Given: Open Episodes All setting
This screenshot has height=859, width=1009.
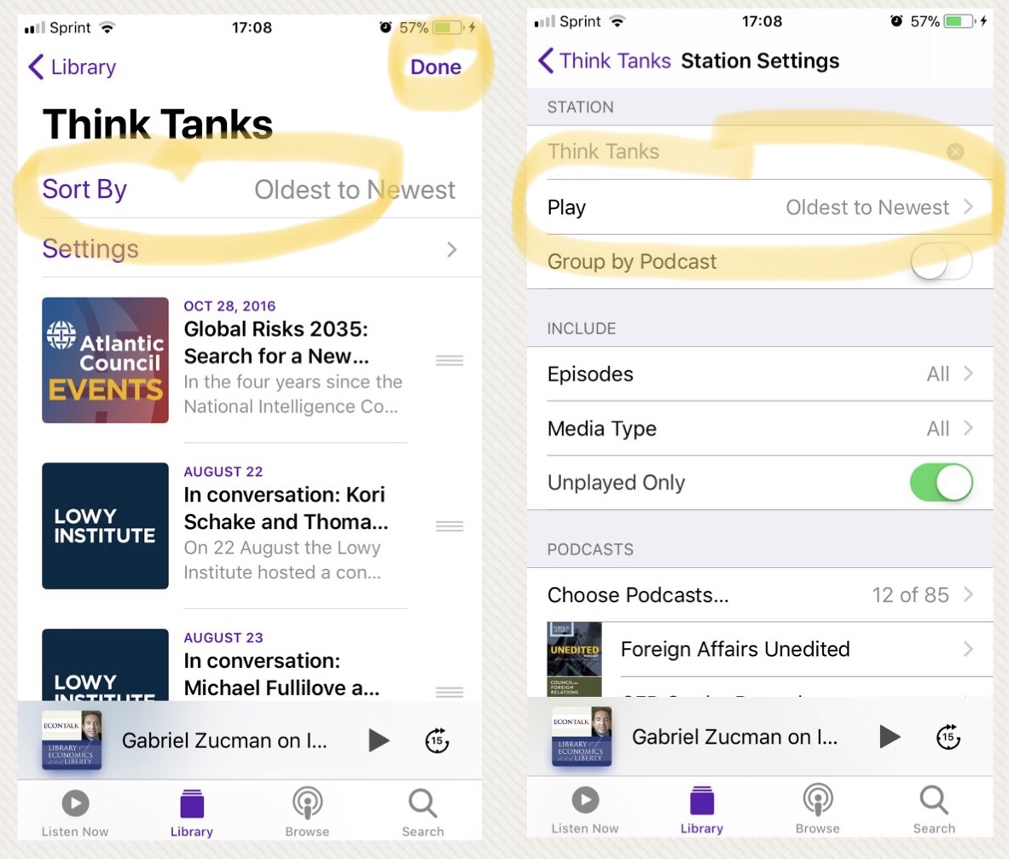Looking at the screenshot, I should (760, 374).
